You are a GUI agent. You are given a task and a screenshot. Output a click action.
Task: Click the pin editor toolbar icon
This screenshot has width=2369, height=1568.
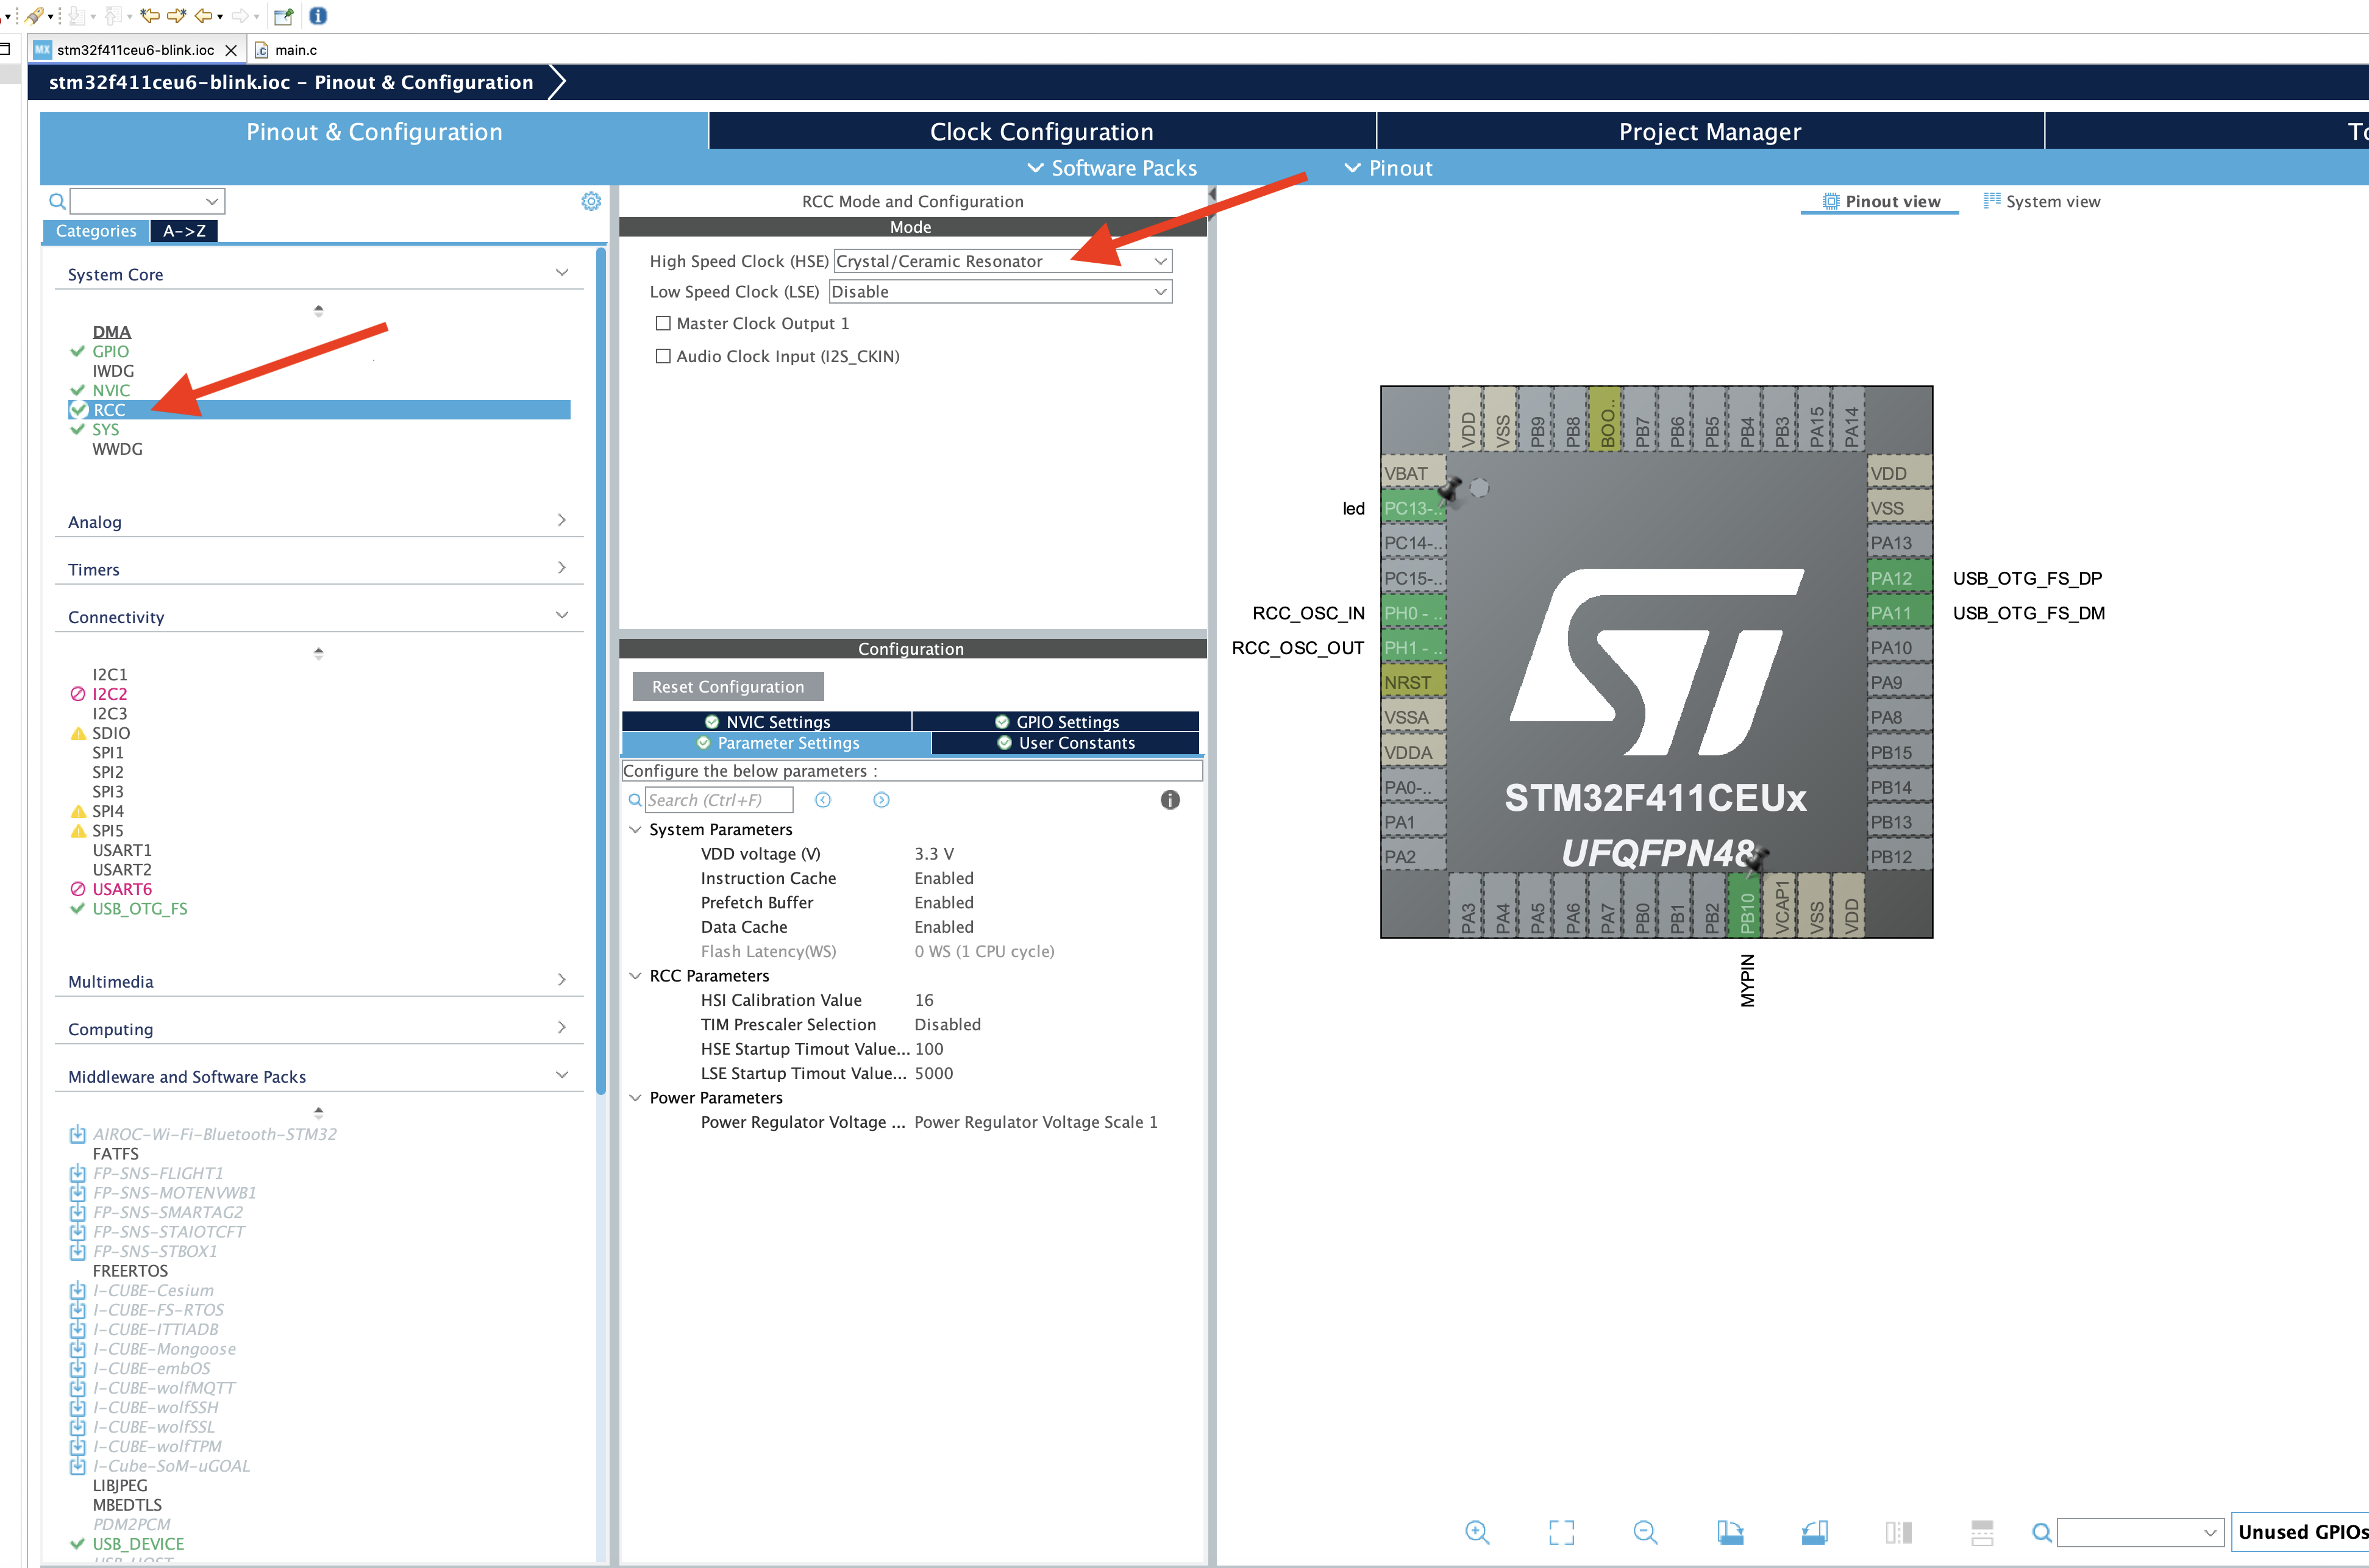[283, 15]
